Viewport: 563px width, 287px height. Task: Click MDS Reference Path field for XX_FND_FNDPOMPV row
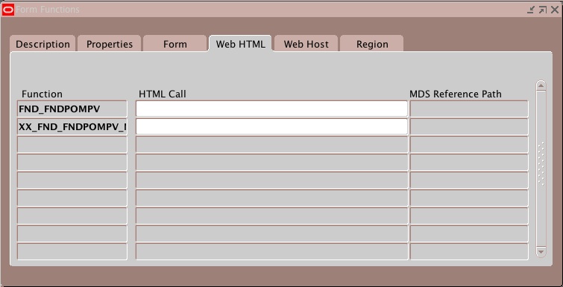pyautogui.click(x=469, y=126)
